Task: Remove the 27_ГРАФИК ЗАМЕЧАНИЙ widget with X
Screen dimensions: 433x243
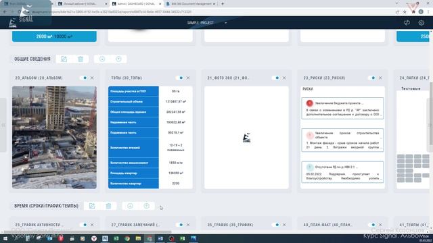Action: tap(188, 225)
